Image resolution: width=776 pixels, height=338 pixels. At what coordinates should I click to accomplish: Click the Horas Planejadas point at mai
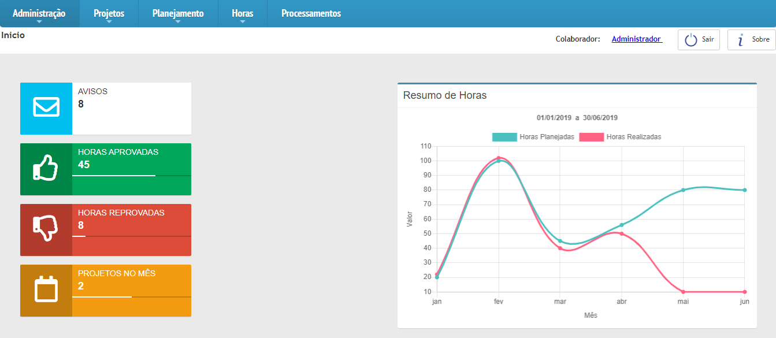coord(683,190)
